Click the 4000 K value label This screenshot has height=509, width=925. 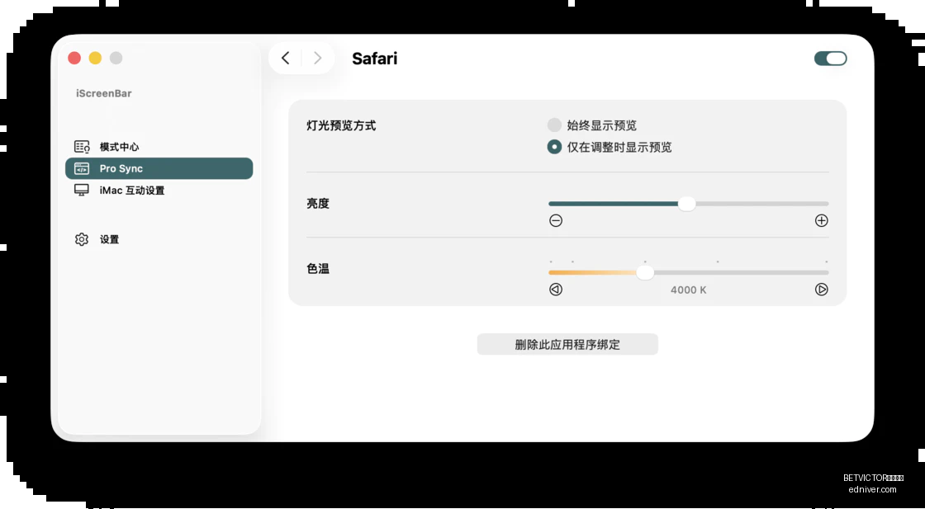tap(689, 290)
